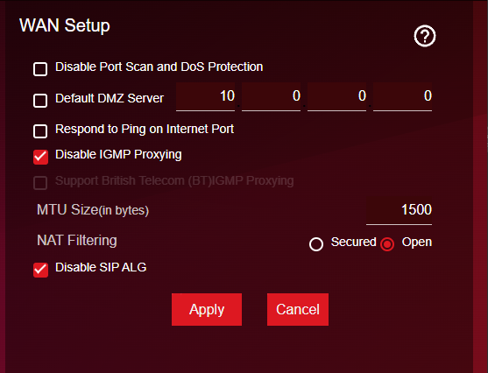Click the Cancel button
This screenshot has width=488, height=373.
click(298, 310)
